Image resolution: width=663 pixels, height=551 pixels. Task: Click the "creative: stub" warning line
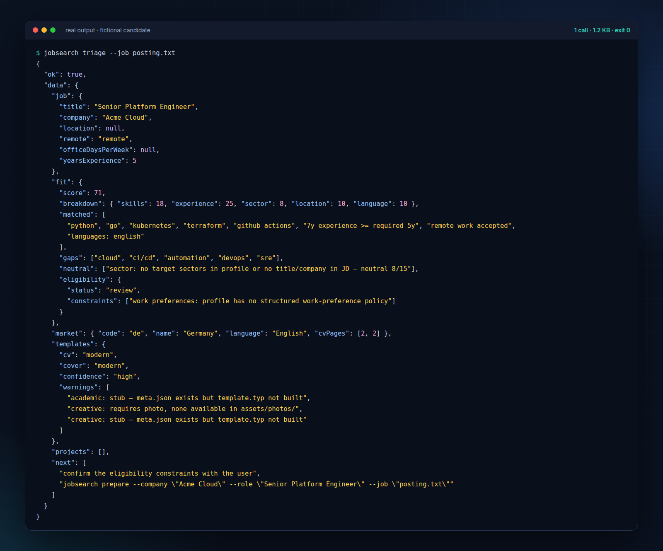pyautogui.click(x=187, y=420)
